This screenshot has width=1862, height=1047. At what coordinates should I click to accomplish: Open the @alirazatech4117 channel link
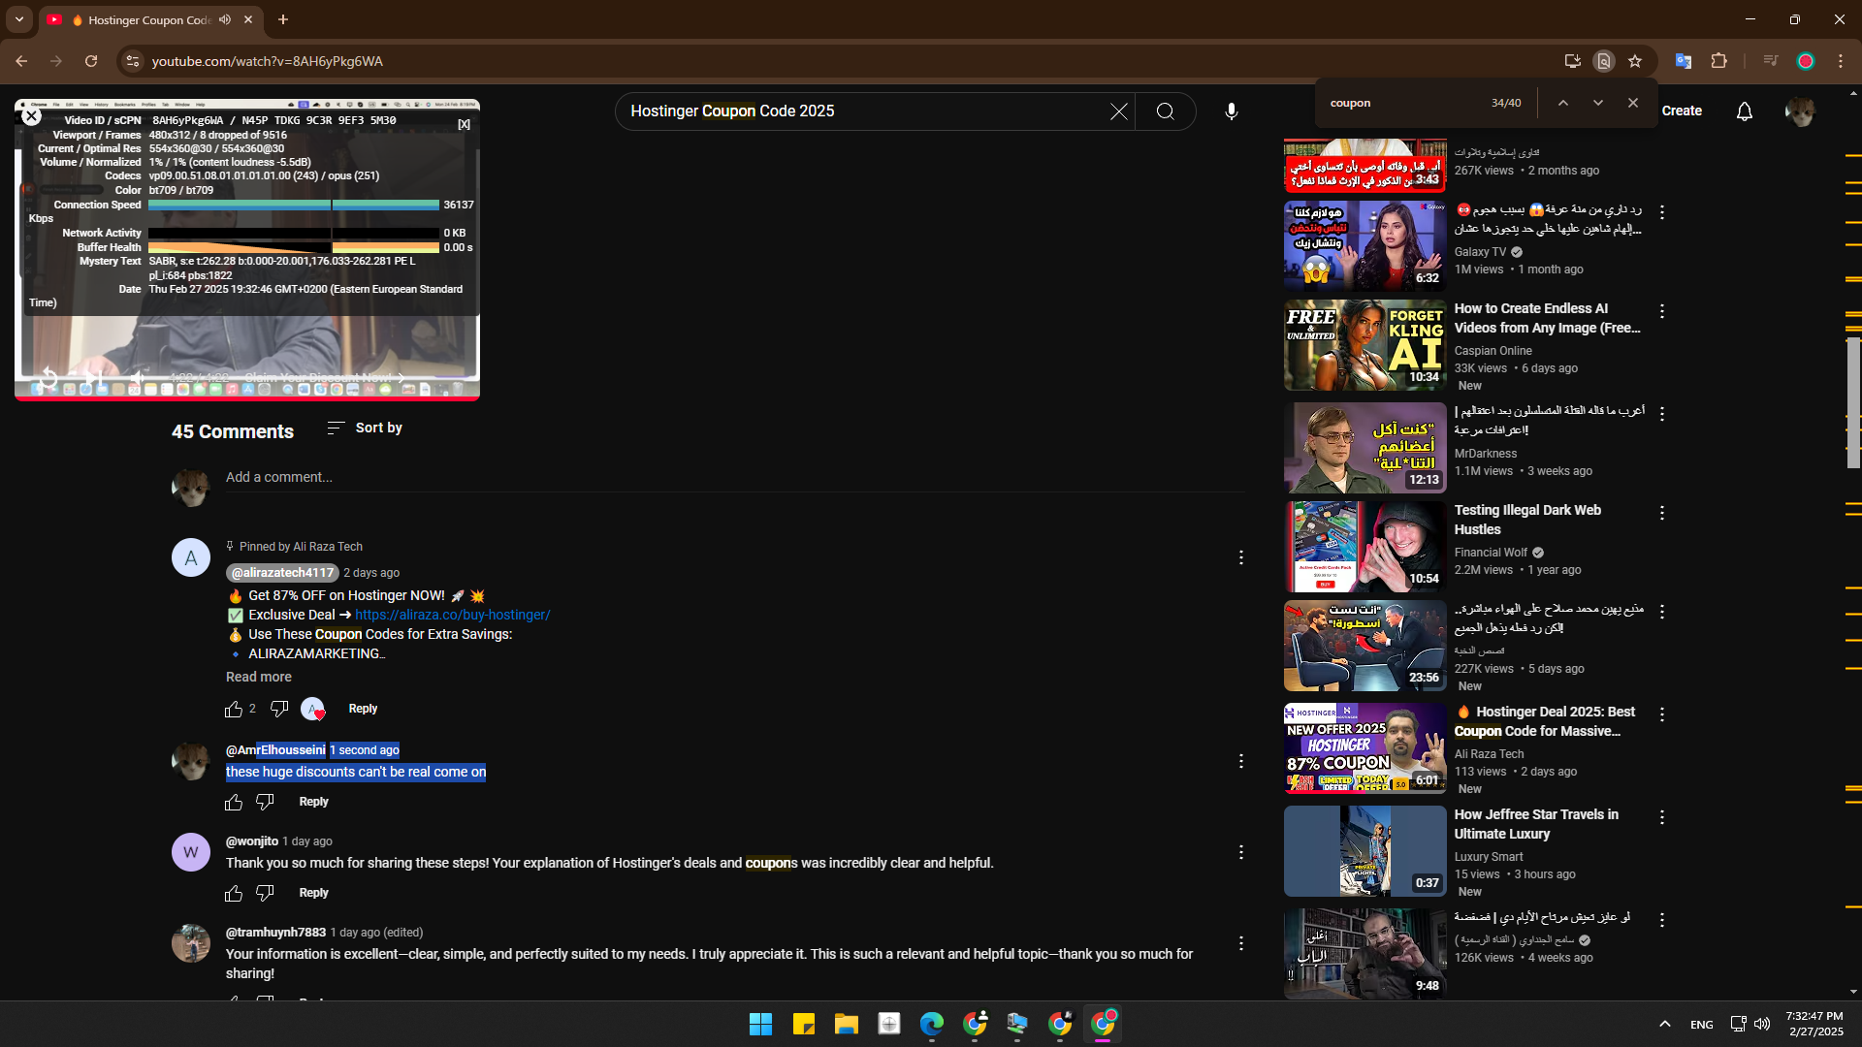(282, 573)
